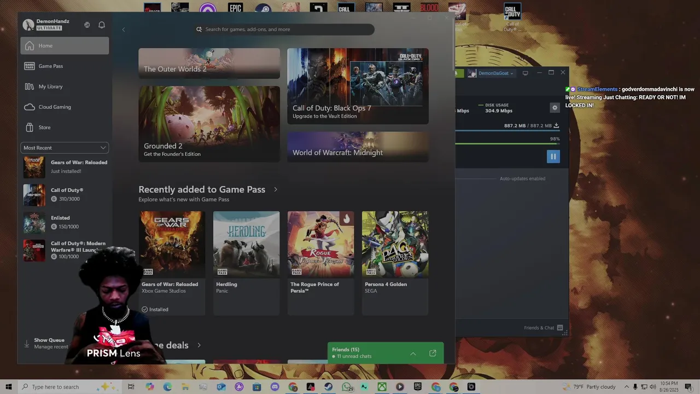This screenshot has height=394, width=700.
Task: Open Steam download settings gear
Action: pos(555,108)
